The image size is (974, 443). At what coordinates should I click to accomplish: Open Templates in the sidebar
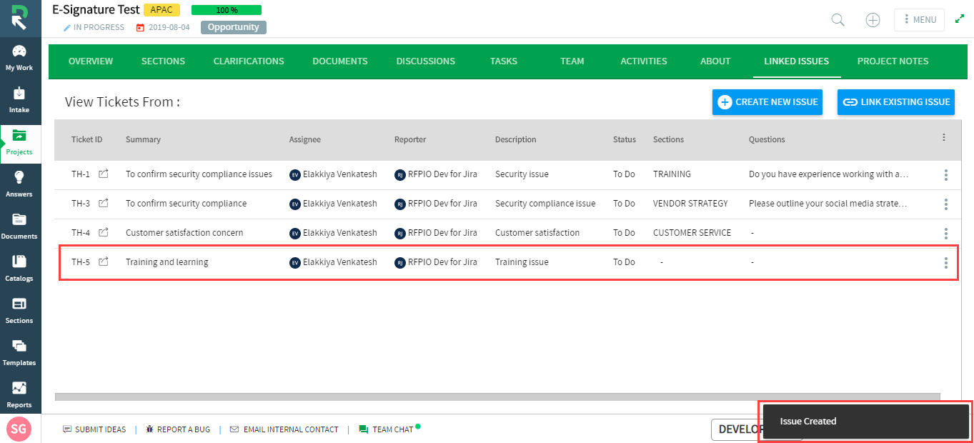point(19,352)
